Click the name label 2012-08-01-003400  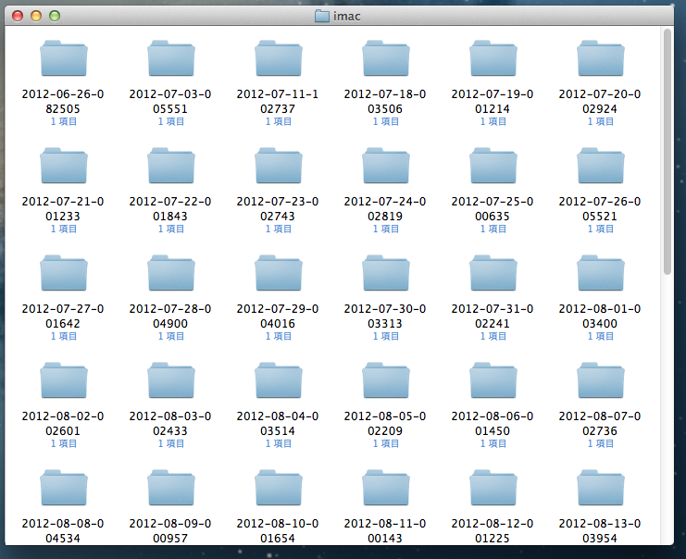pyautogui.click(x=600, y=317)
